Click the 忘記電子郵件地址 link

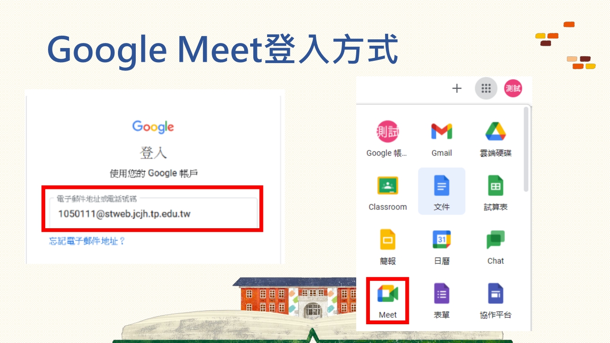coord(87,241)
